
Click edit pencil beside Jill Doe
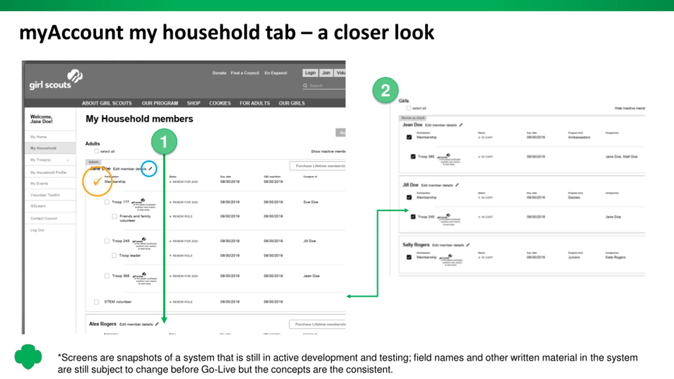click(x=457, y=185)
